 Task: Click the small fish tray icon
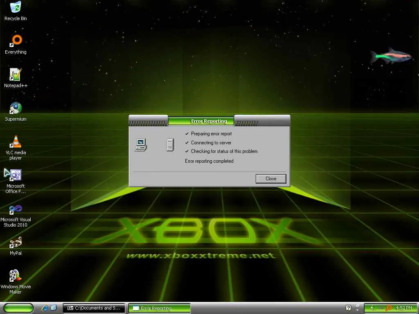coord(380,308)
